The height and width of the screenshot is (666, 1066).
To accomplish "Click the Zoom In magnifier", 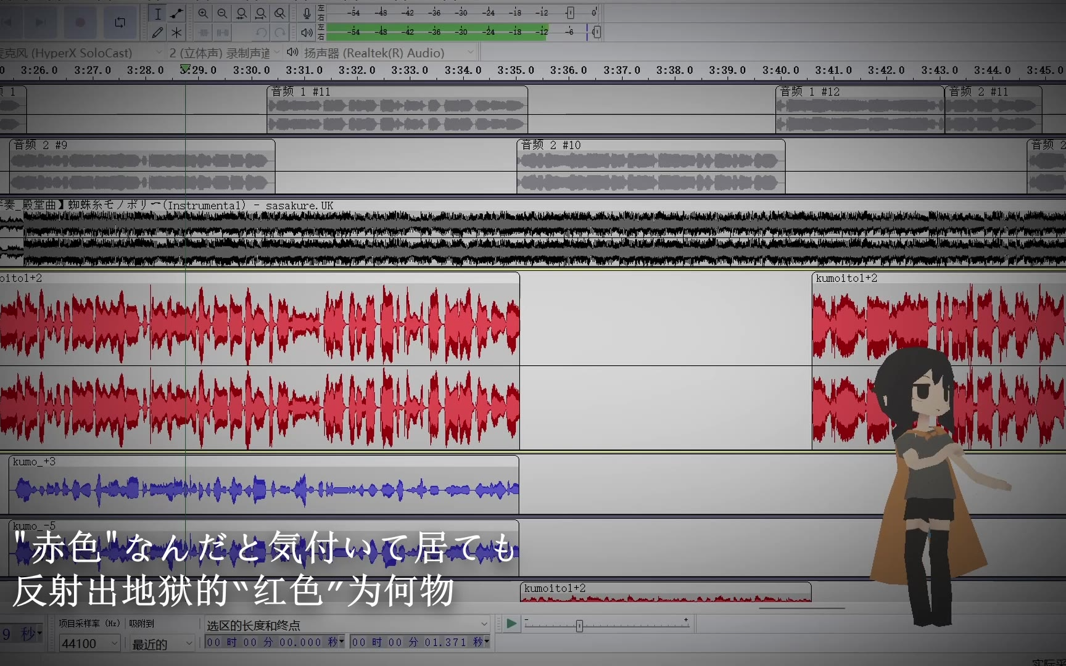I will (x=203, y=14).
